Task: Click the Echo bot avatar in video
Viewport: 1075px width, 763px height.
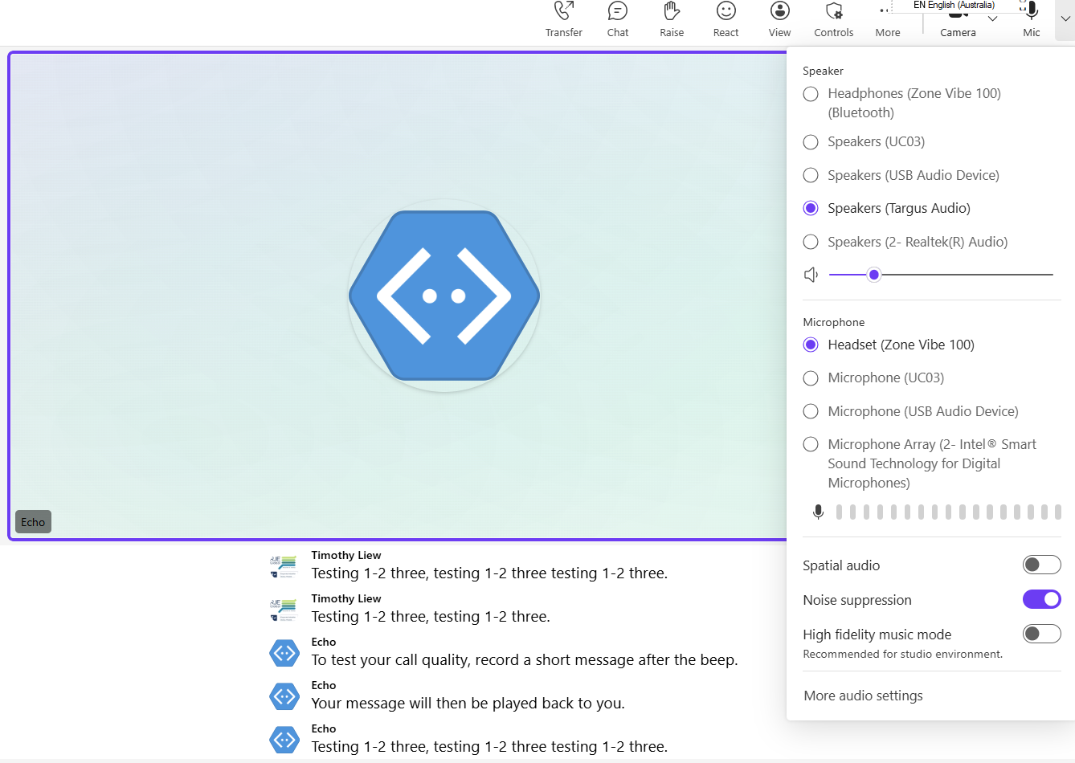Action: [444, 296]
